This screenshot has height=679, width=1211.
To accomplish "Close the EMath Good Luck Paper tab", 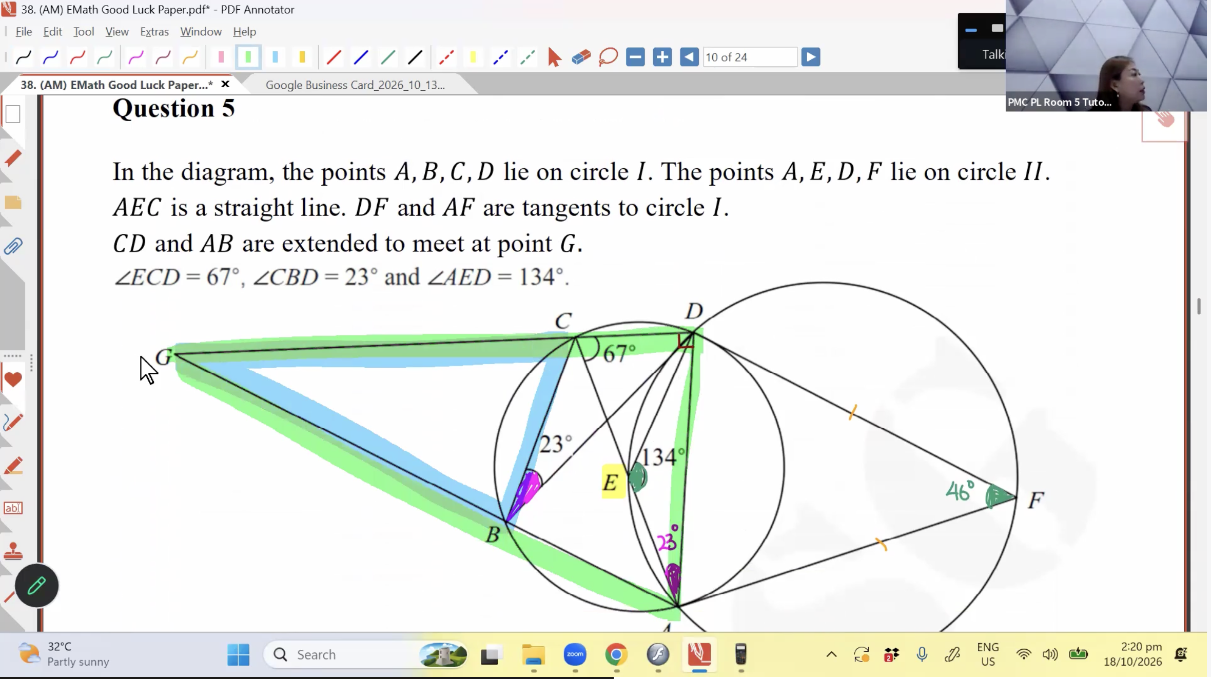I will coord(225,84).
